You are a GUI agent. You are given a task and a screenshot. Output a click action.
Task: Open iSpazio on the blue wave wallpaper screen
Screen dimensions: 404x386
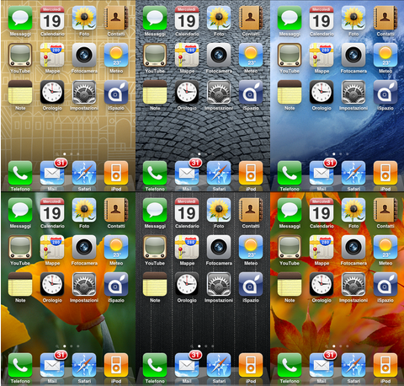[x=385, y=92]
